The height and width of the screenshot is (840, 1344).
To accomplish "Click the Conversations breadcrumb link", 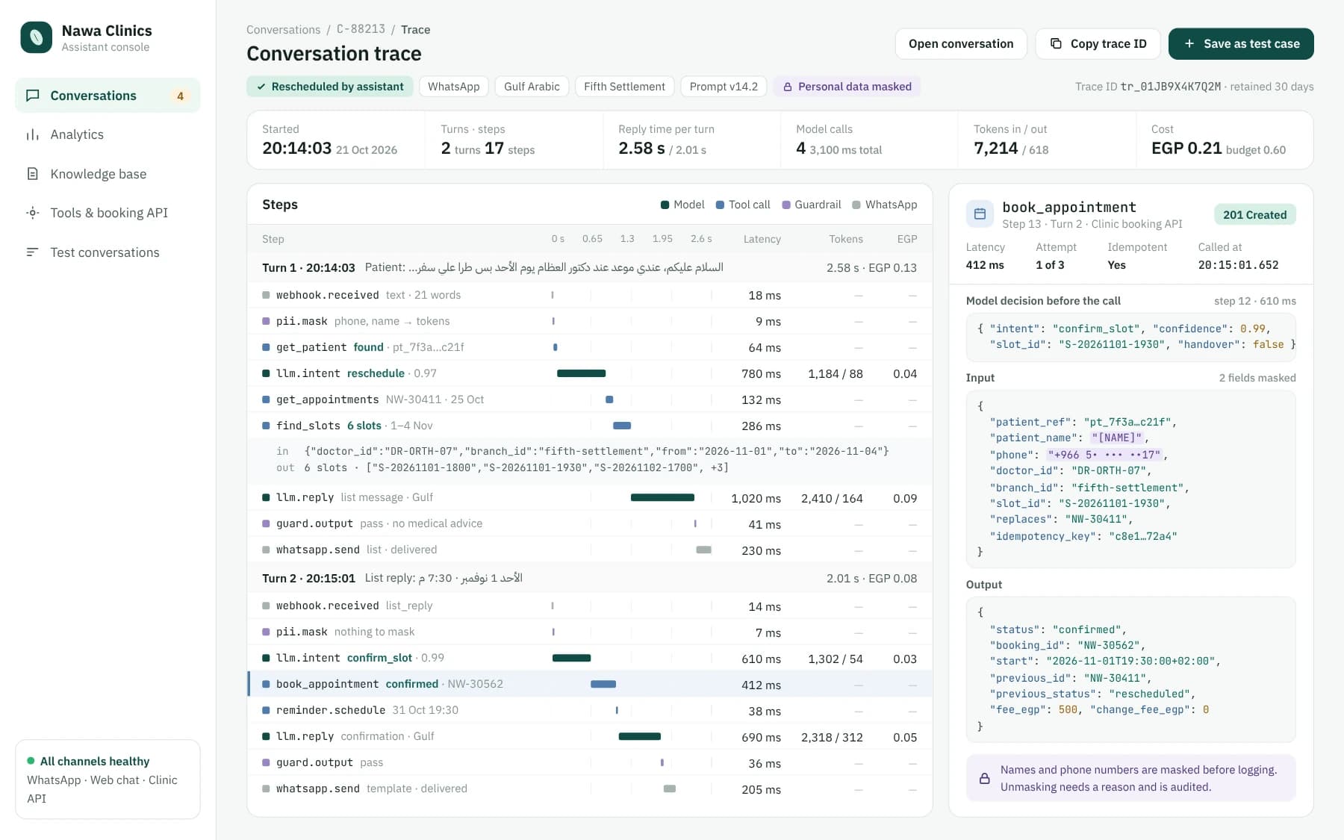I will click(283, 30).
